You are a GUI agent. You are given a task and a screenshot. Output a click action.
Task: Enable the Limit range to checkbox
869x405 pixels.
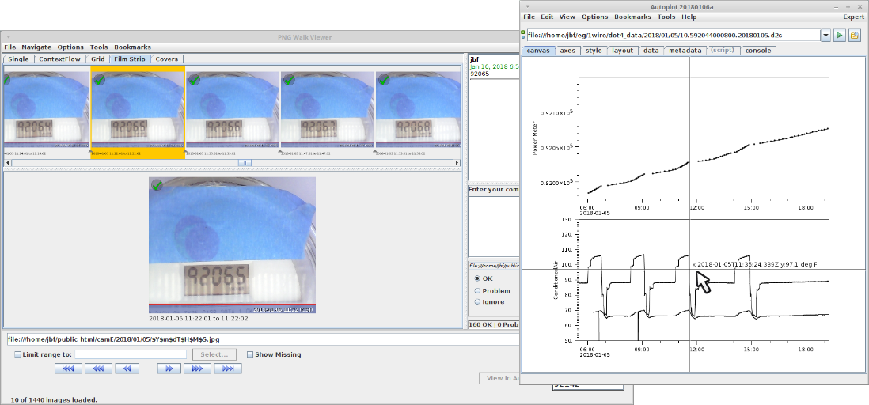(x=17, y=354)
